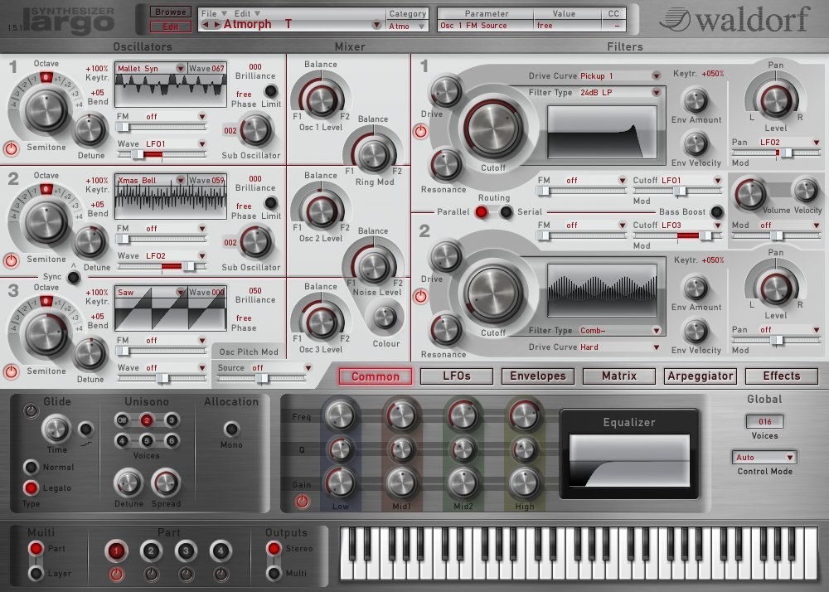Click power icon under Part 2
Viewport: 829px width, 592px height.
click(151, 574)
